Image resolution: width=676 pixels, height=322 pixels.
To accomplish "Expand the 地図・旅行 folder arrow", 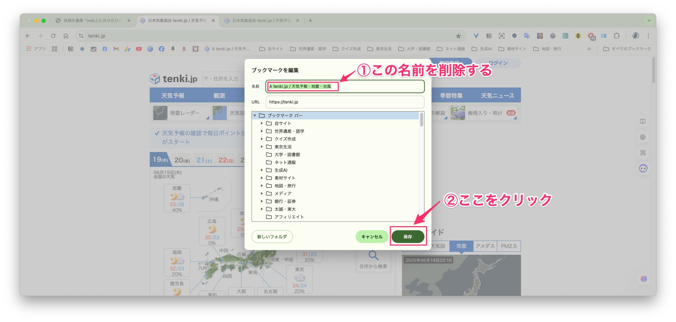I will (262, 186).
